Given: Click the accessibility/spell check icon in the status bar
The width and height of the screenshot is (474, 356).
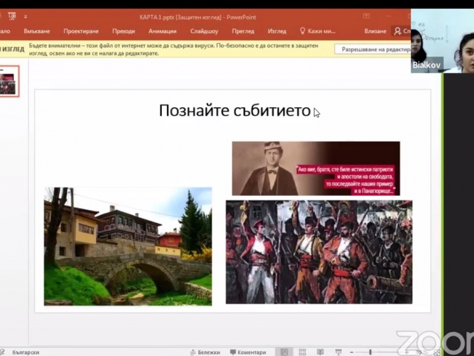Looking at the screenshot, I should pos(2,352).
